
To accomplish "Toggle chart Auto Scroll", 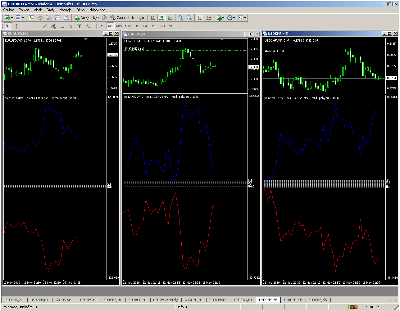I will [200, 18].
